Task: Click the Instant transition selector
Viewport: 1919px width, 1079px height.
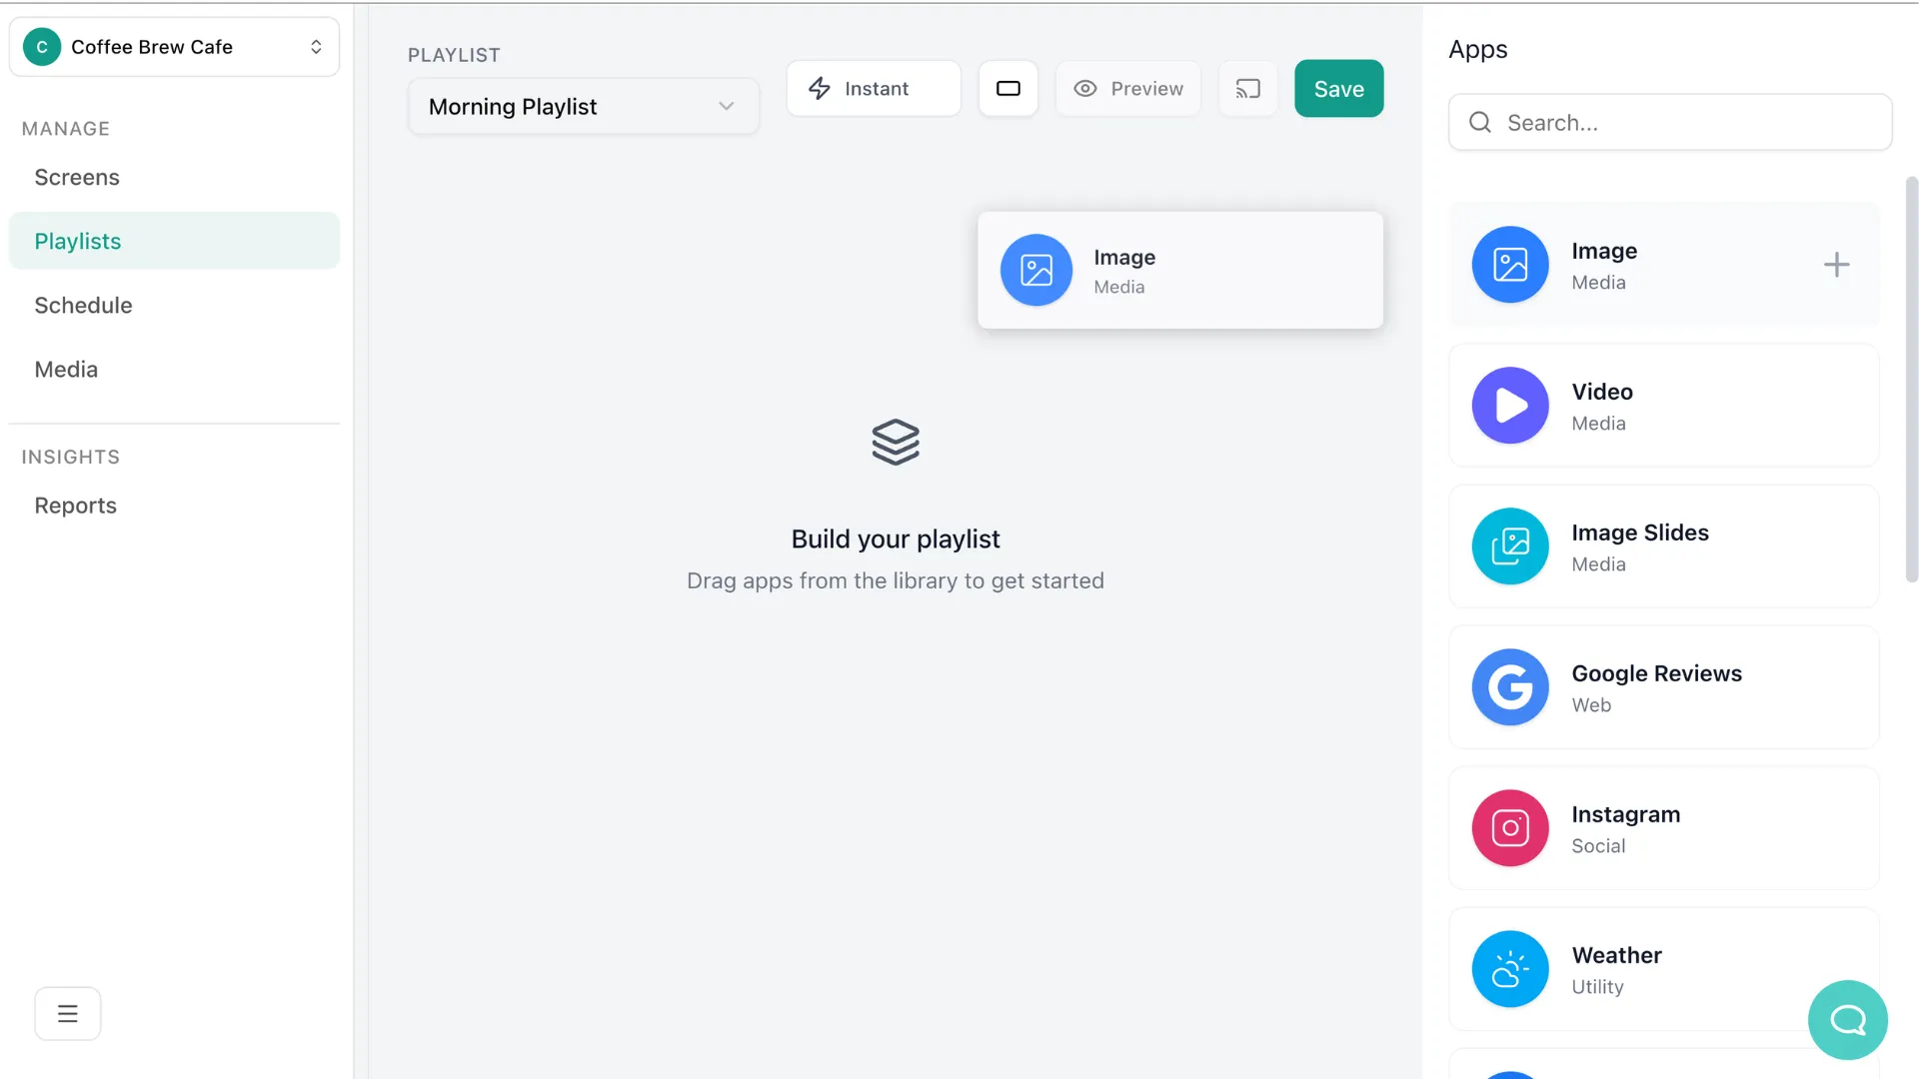Action: coord(874,89)
